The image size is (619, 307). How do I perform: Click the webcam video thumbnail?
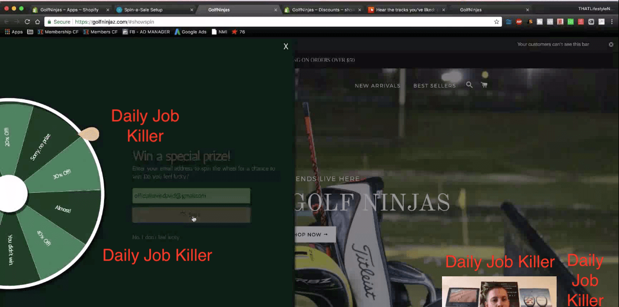(x=499, y=291)
